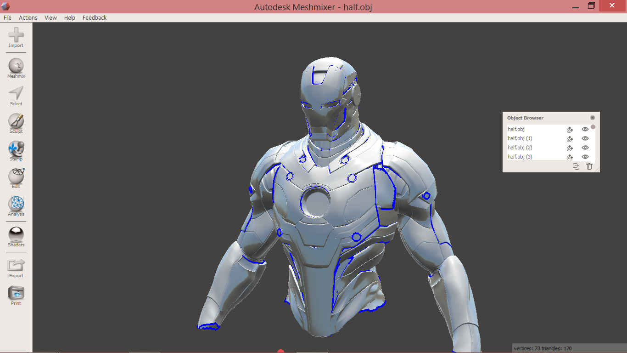Click the Meshmixer app logo icon
Screen dimensions: 627x353
point(6,6)
